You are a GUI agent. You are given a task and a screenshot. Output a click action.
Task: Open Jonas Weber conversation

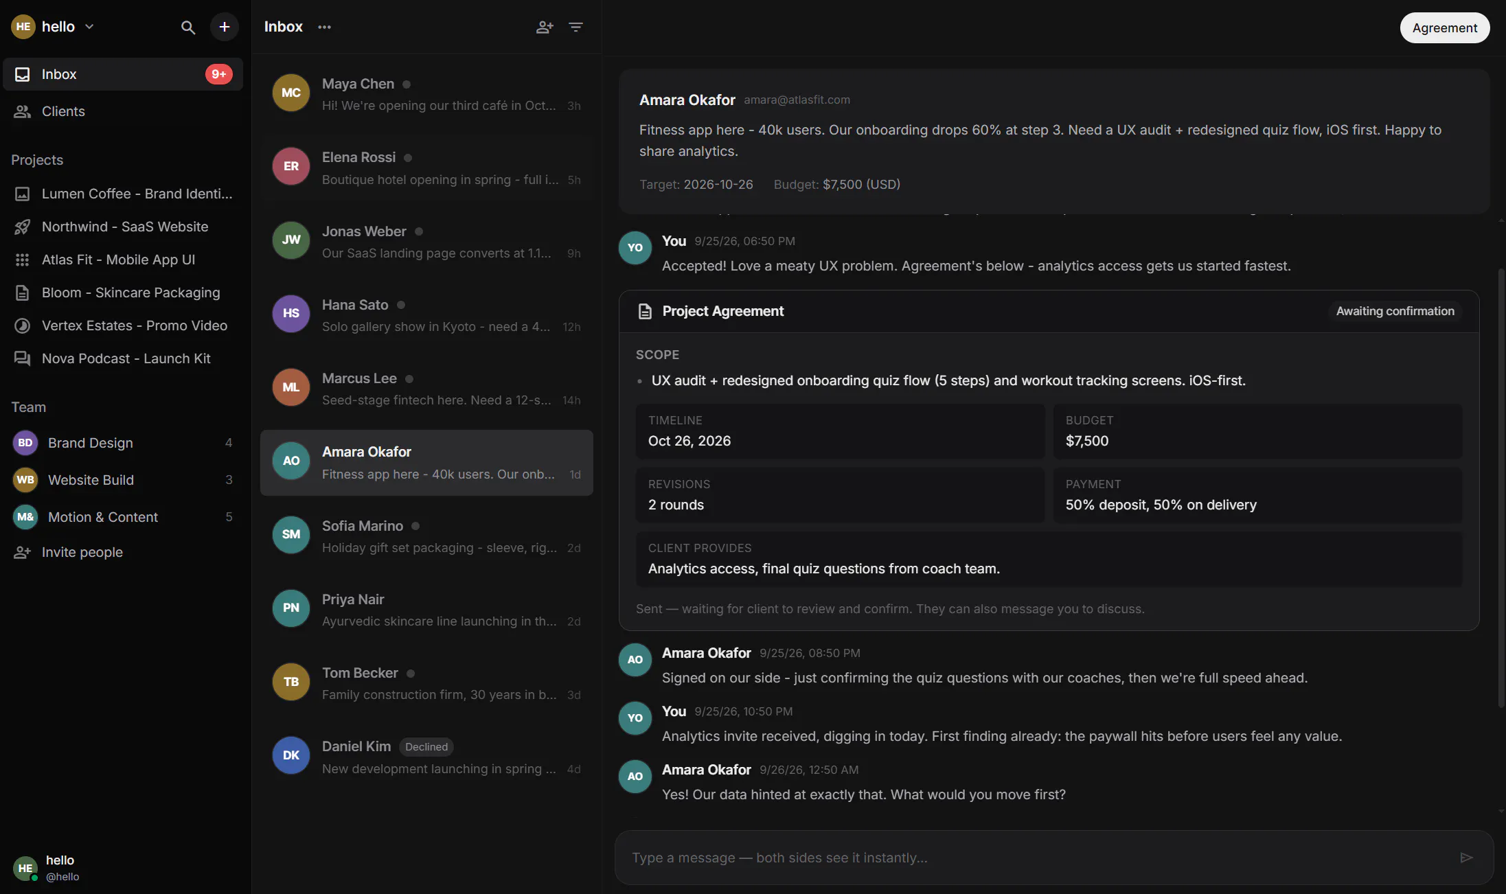coord(426,242)
